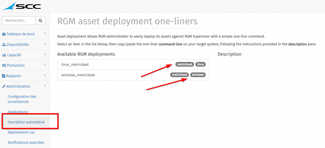Click metricbeat tag on windows_metricbeat row
The height and width of the screenshot is (148, 325).
click(x=180, y=75)
